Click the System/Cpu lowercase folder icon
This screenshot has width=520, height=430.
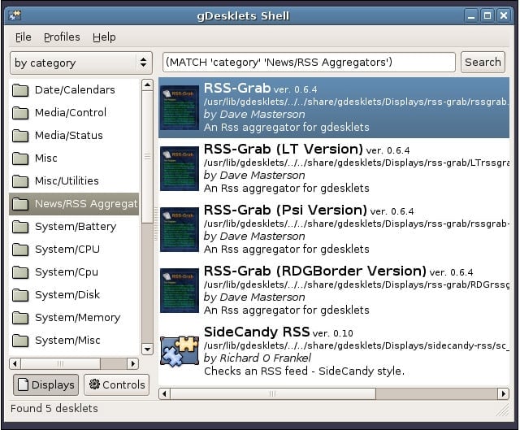20,272
